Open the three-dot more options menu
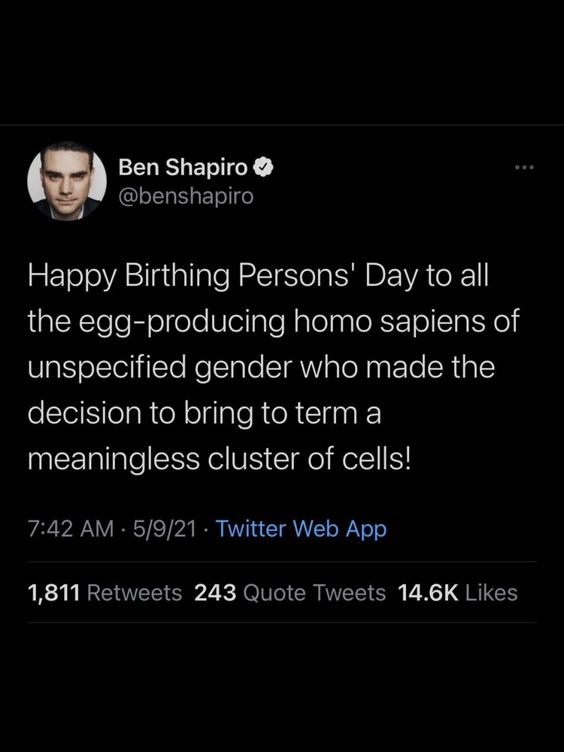564x752 pixels. (523, 167)
